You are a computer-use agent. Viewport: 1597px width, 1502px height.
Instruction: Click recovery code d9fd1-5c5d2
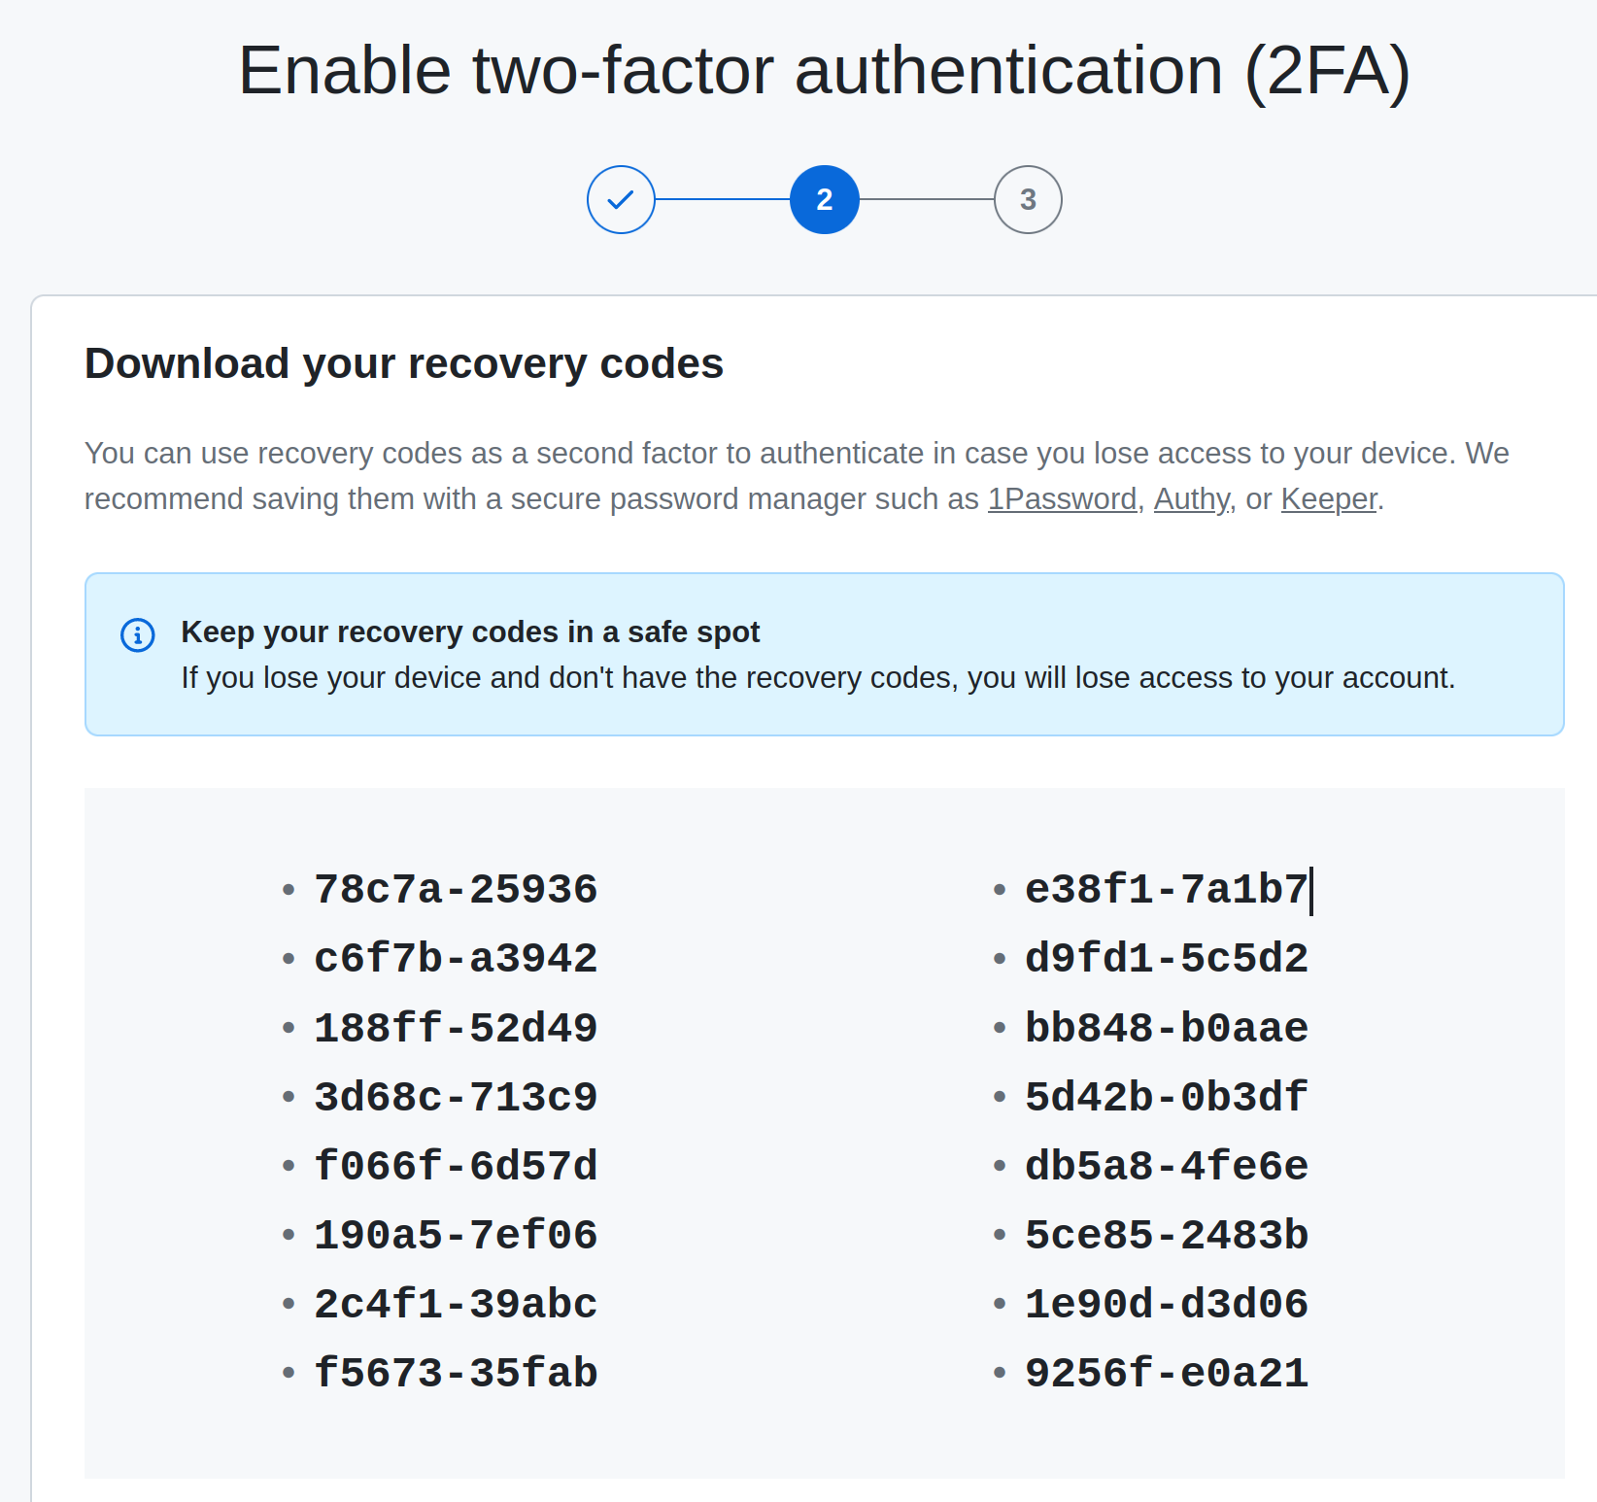(x=1166, y=959)
